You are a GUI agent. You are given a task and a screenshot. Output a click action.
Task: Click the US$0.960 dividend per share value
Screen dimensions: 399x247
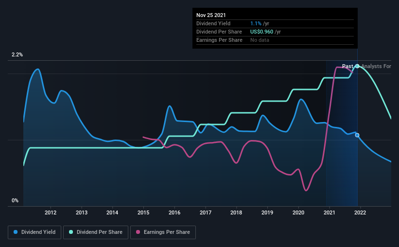[261, 32]
